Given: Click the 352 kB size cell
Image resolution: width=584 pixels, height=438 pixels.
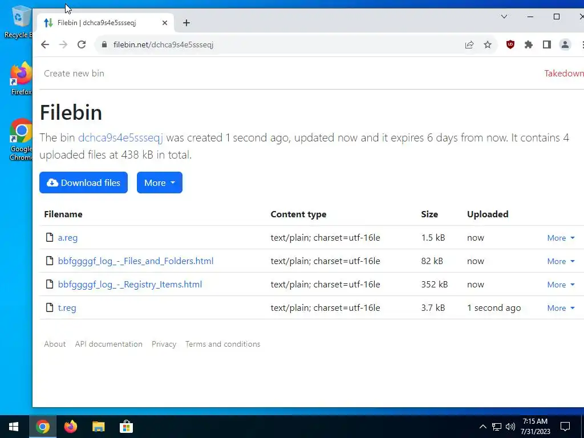Looking at the screenshot, I should [x=434, y=285].
